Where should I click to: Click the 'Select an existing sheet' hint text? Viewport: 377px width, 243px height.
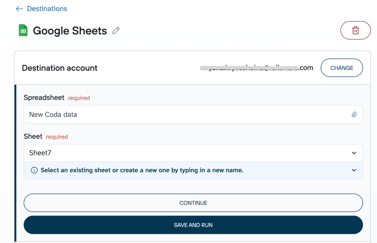(142, 170)
